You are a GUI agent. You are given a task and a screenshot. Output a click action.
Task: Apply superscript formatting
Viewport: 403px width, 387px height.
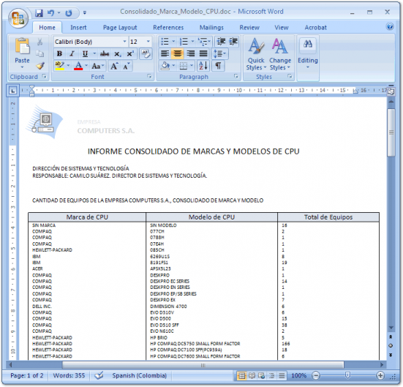130,53
